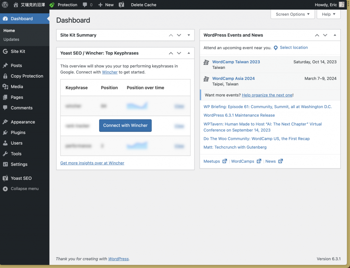
Task: Click the Users person icon
Action: 5,143
